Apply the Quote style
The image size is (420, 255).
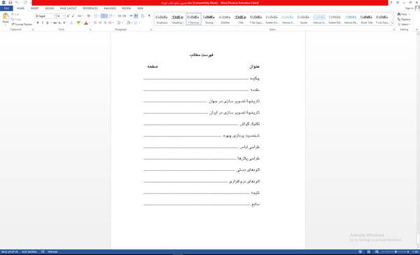[x=304, y=20]
